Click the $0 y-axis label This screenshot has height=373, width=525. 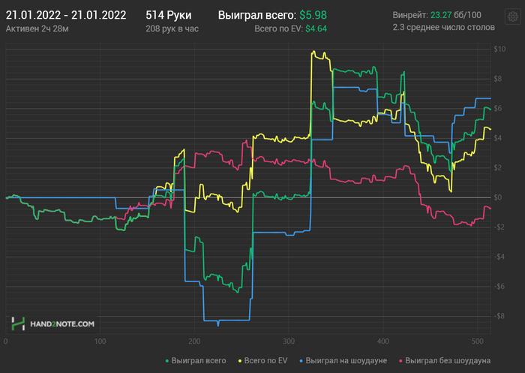(498, 197)
